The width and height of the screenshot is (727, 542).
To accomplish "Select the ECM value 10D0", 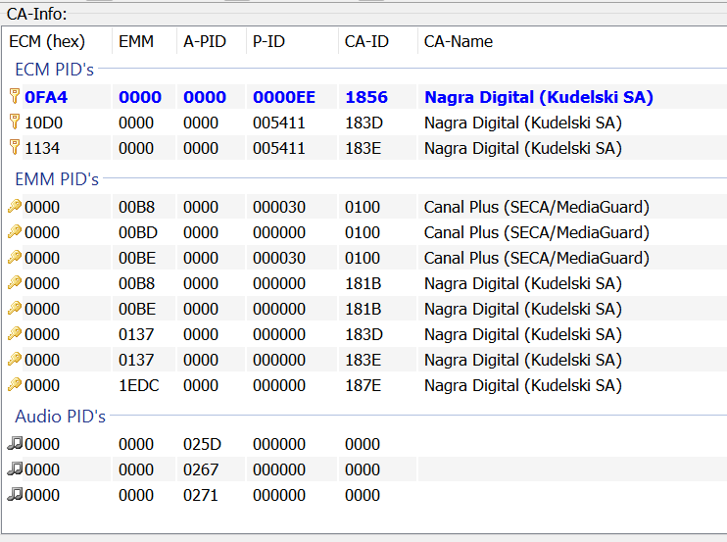I will pyautogui.click(x=43, y=123).
